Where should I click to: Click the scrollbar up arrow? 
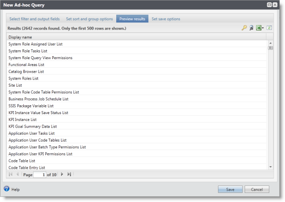[271, 43]
